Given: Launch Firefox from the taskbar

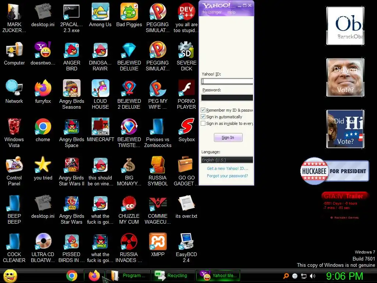Looking at the screenshot, I should [94, 276].
